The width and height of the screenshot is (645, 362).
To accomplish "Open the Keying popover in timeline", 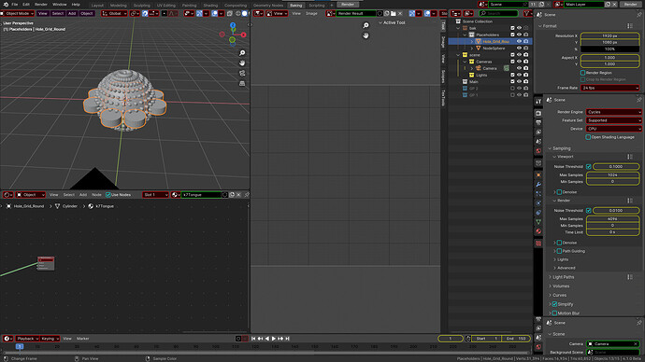I will [50, 339].
